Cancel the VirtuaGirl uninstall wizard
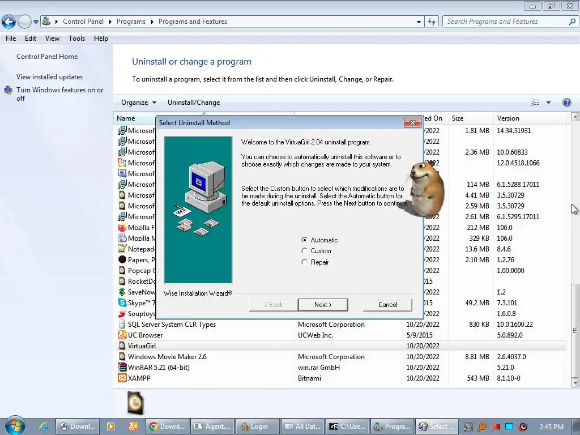 [387, 305]
